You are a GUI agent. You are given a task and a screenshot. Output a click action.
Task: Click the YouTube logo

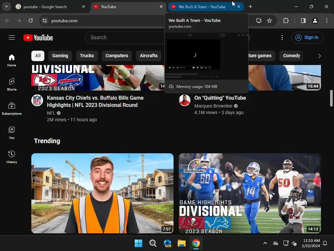[x=38, y=38]
